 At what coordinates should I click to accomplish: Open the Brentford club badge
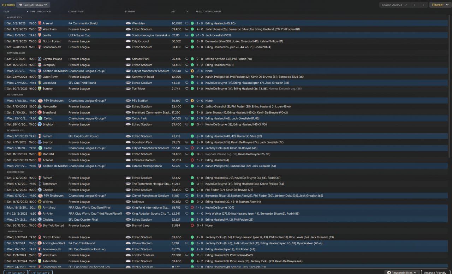40,112
